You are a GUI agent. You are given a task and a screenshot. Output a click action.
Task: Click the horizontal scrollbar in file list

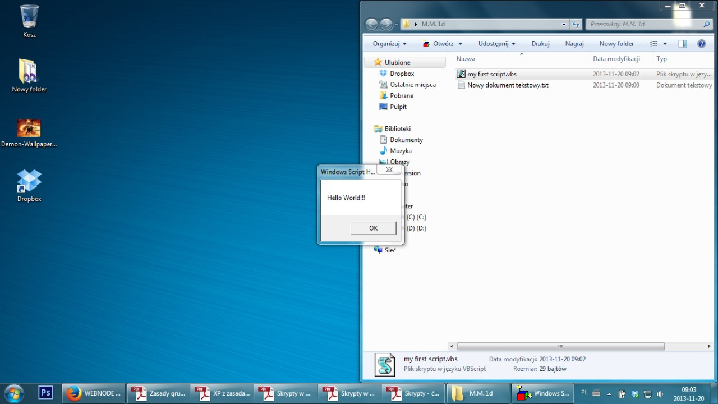(560, 346)
